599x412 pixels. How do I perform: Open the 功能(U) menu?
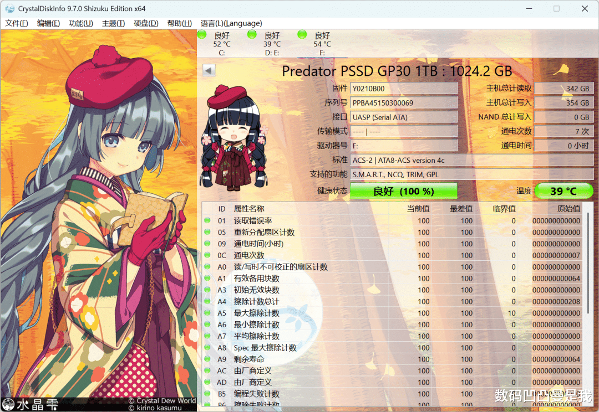click(x=81, y=23)
